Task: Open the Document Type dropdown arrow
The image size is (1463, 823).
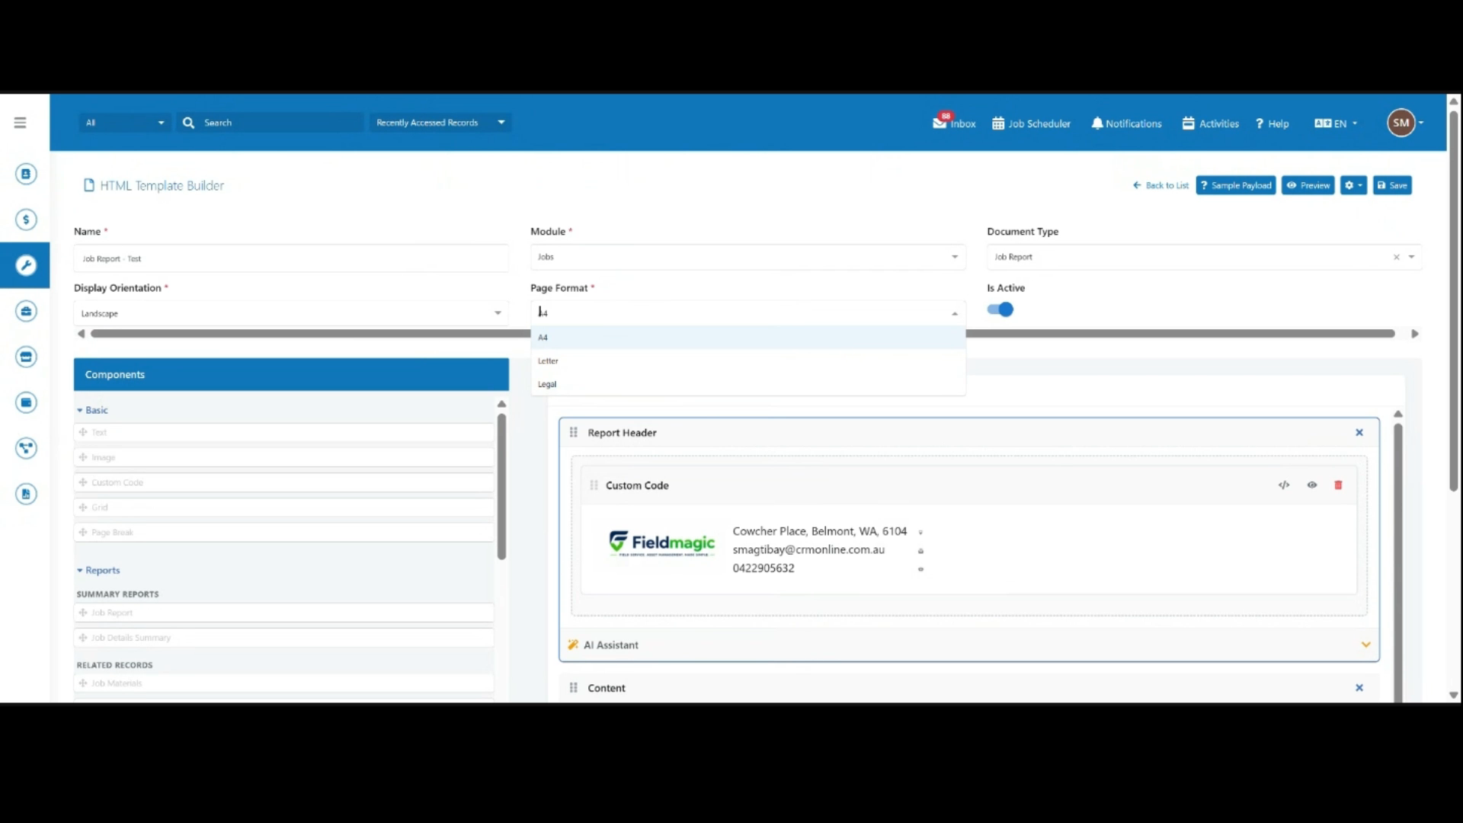Action: [1411, 257]
